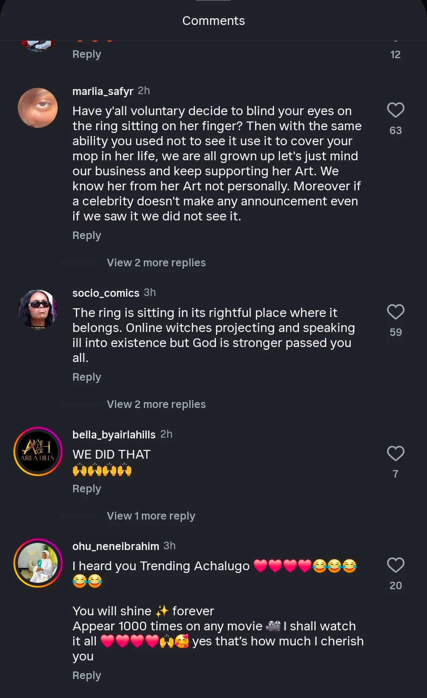Tap the Comments sheet header title
The height and width of the screenshot is (698, 427).
point(213,21)
